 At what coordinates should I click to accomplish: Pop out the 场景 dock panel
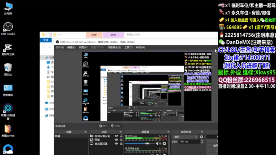tap(86, 132)
